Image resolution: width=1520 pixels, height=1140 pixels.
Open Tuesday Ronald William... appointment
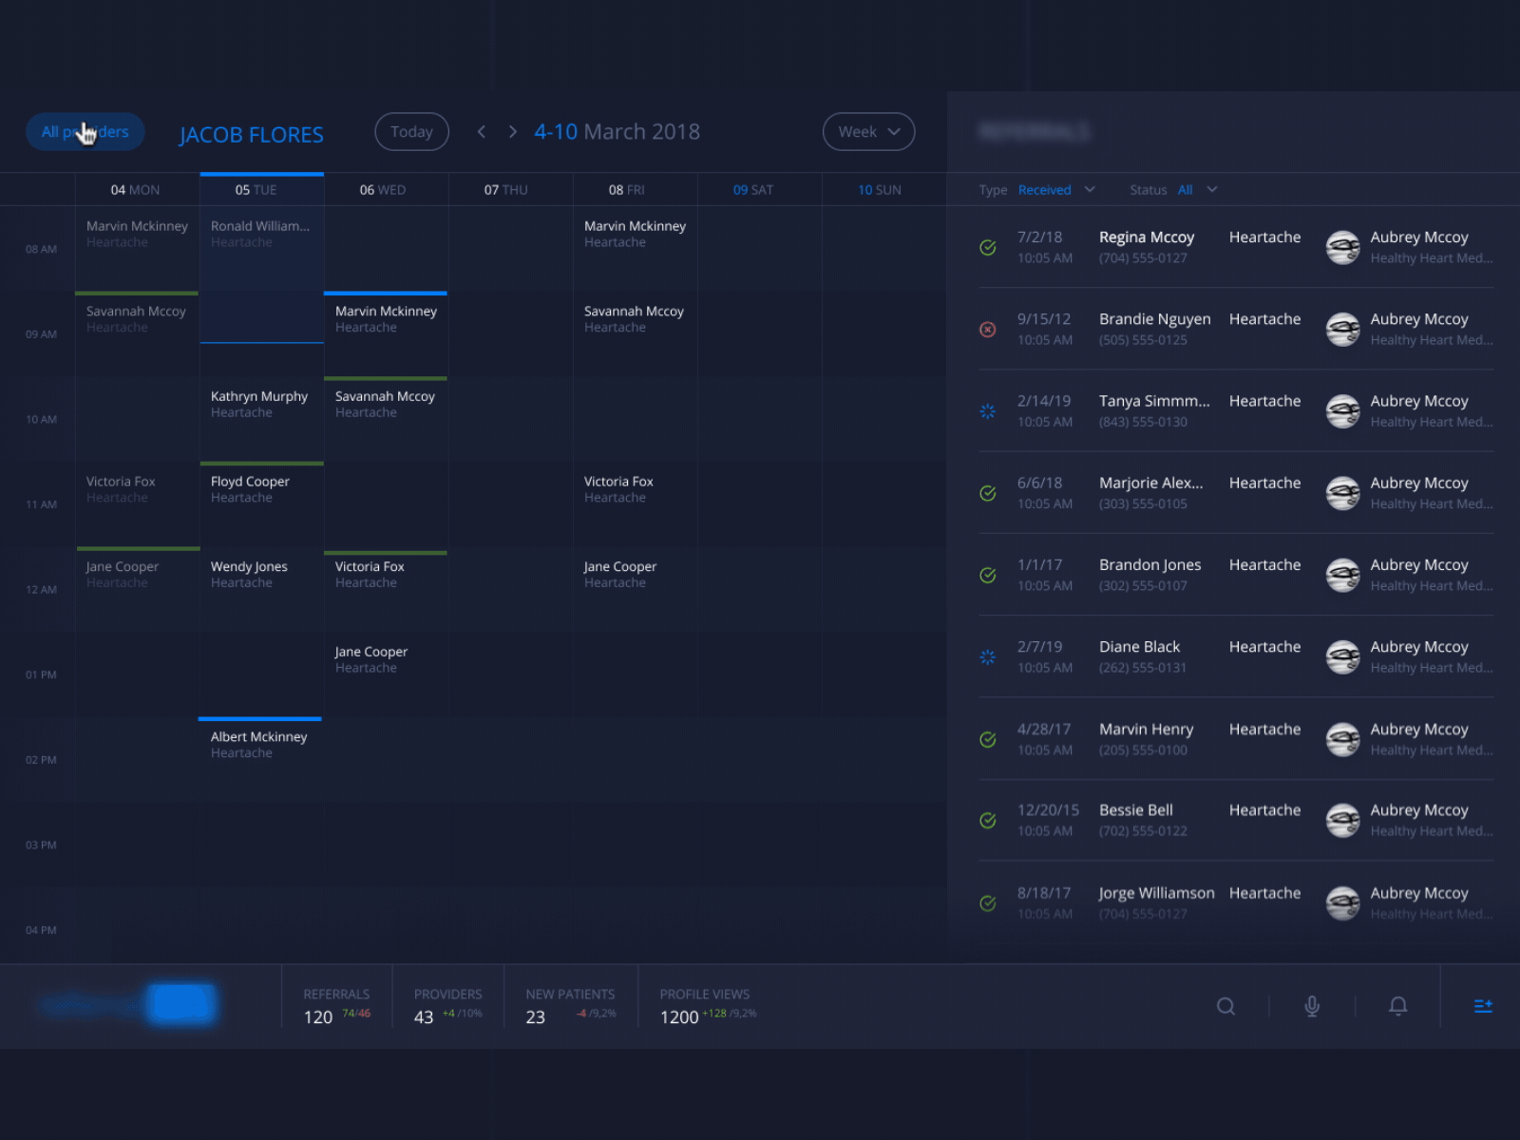pyautogui.click(x=261, y=249)
